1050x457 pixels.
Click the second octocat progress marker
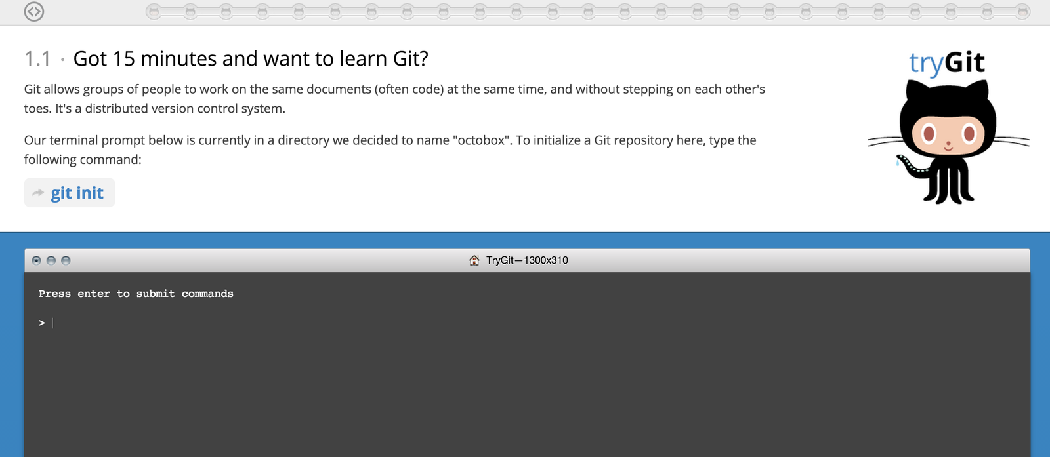point(190,11)
